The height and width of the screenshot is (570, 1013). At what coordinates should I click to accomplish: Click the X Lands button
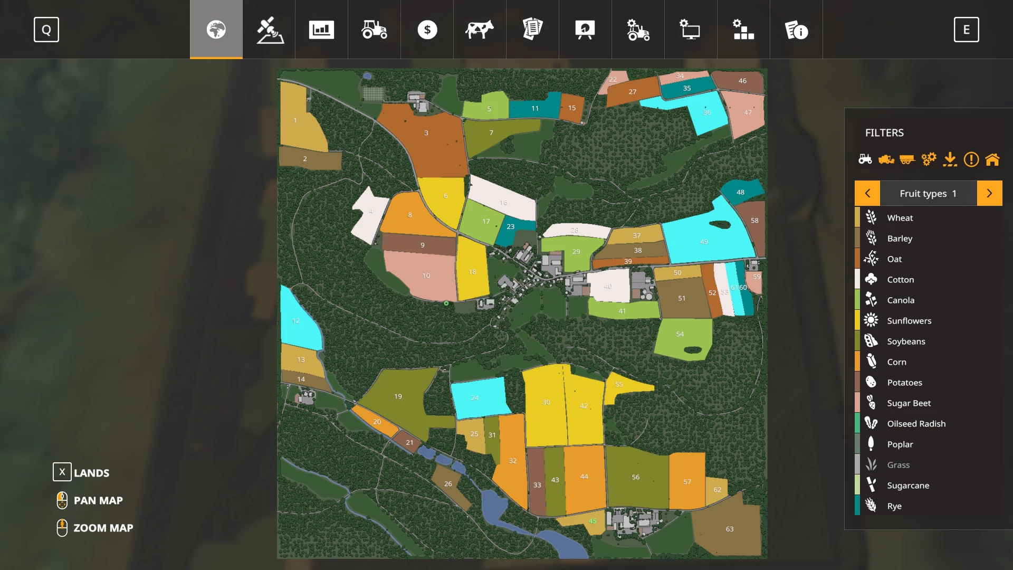(x=62, y=472)
